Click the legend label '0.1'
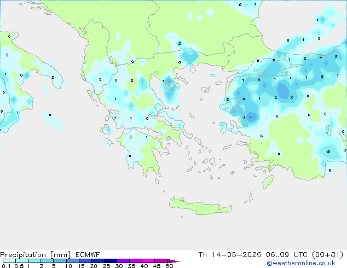 coord(6,266)
